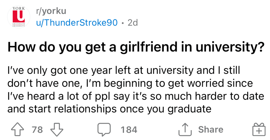Click the dot separator before 2d
The height and width of the screenshot is (140, 270).
[x=122, y=23]
